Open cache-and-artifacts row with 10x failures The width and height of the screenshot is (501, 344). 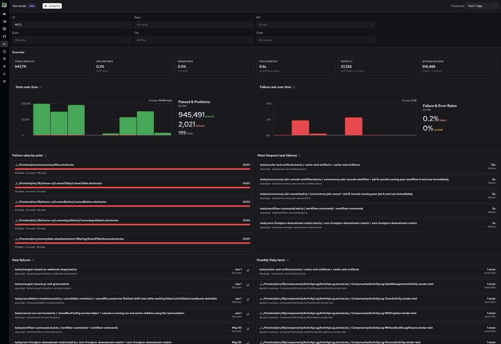378,167
